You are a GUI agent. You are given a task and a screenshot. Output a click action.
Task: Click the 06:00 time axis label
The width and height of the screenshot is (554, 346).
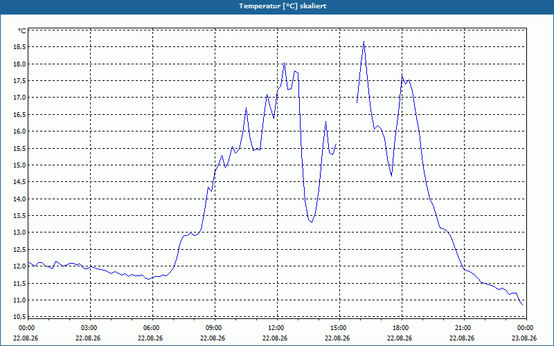pos(151,328)
